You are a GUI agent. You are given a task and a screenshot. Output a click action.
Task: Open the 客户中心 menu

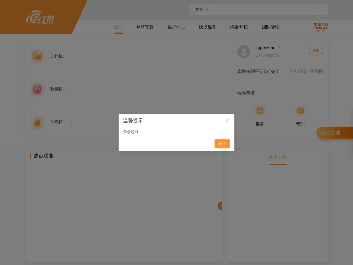coord(176,27)
